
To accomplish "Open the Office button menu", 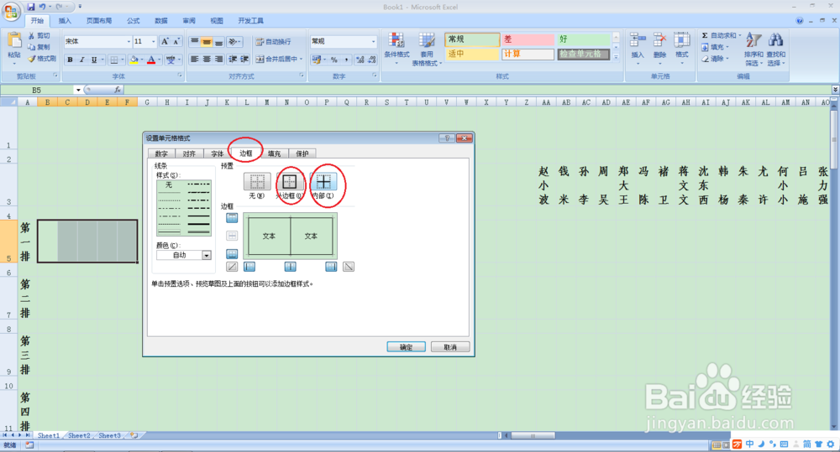I will pyautogui.click(x=11, y=11).
